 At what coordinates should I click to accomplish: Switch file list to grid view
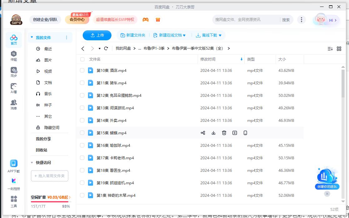[339, 49]
